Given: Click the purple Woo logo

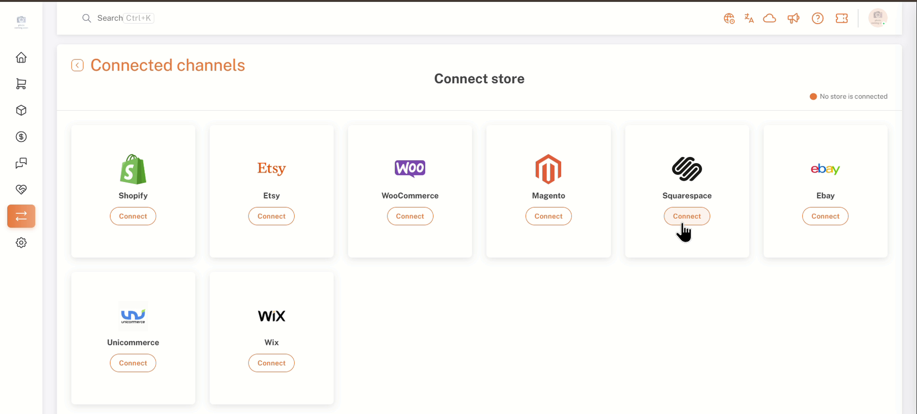Looking at the screenshot, I should pos(410,169).
